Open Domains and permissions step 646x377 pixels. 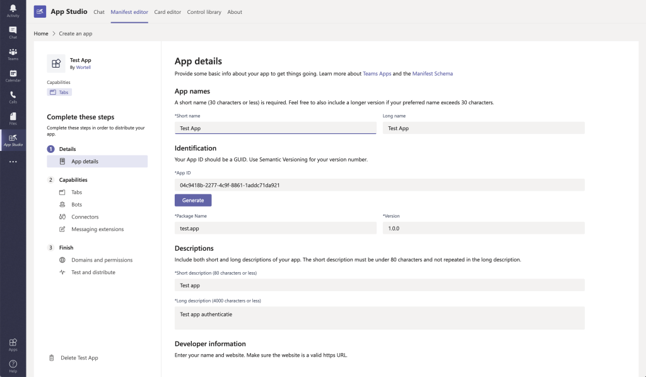point(102,260)
